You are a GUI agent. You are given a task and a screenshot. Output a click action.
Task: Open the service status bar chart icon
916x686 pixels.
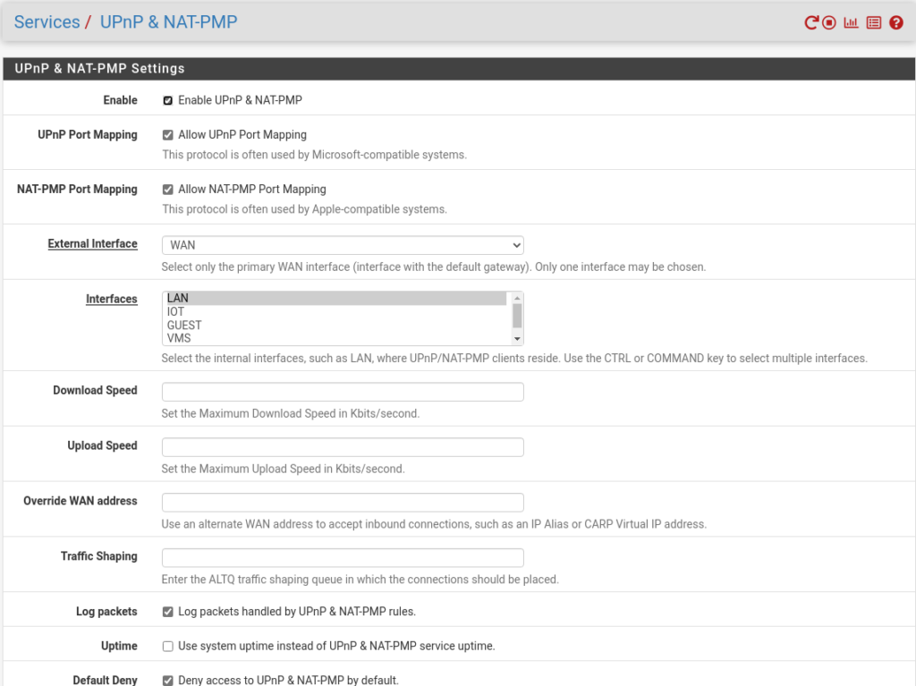pyautogui.click(x=851, y=23)
